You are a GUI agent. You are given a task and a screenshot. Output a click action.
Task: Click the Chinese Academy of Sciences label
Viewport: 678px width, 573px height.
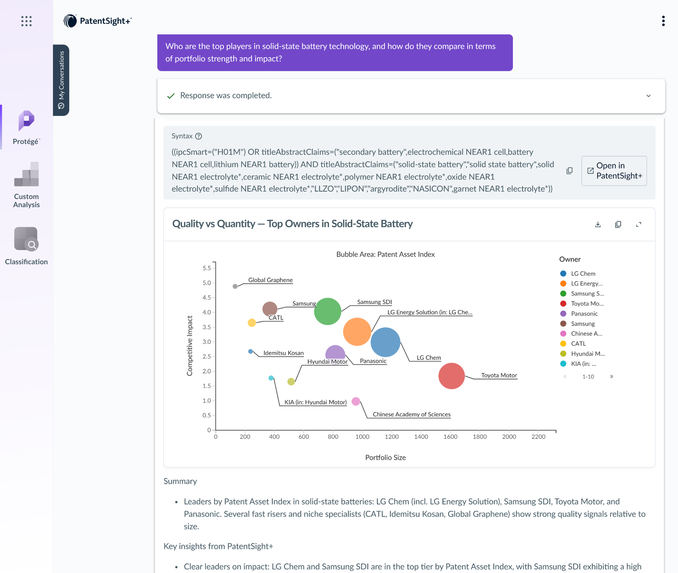coord(412,414)
